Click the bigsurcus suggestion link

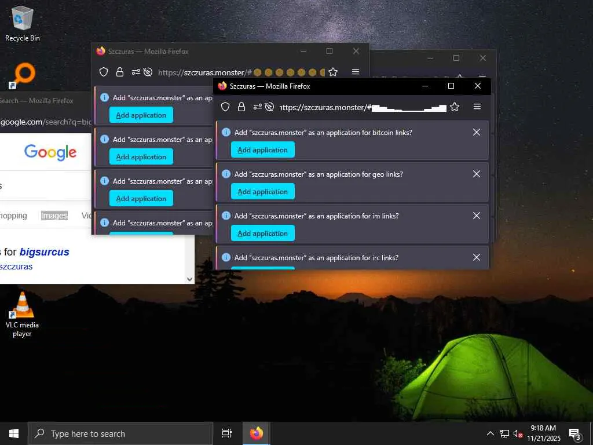[44, 252]
